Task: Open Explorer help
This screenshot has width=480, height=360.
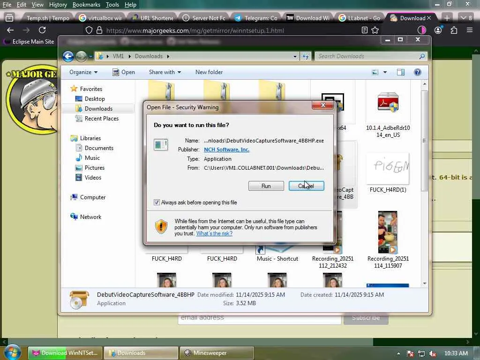Action: click(x=418, y=72)
